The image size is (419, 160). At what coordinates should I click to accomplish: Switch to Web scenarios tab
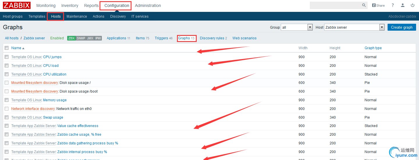click(x=244, y=38)
